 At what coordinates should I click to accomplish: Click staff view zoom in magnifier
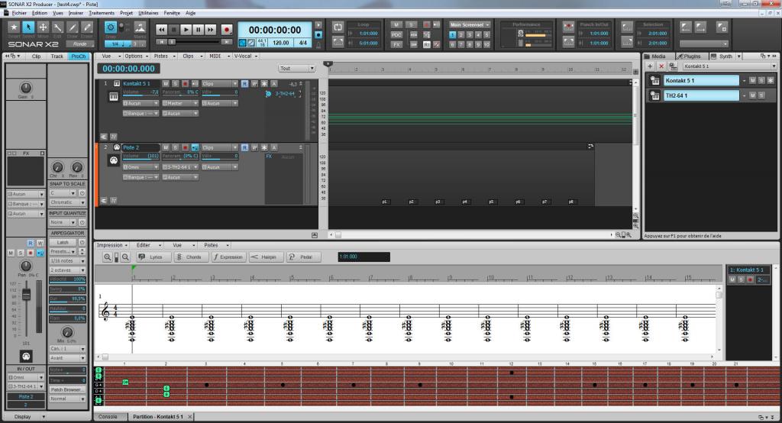click(x=107, y=257)
